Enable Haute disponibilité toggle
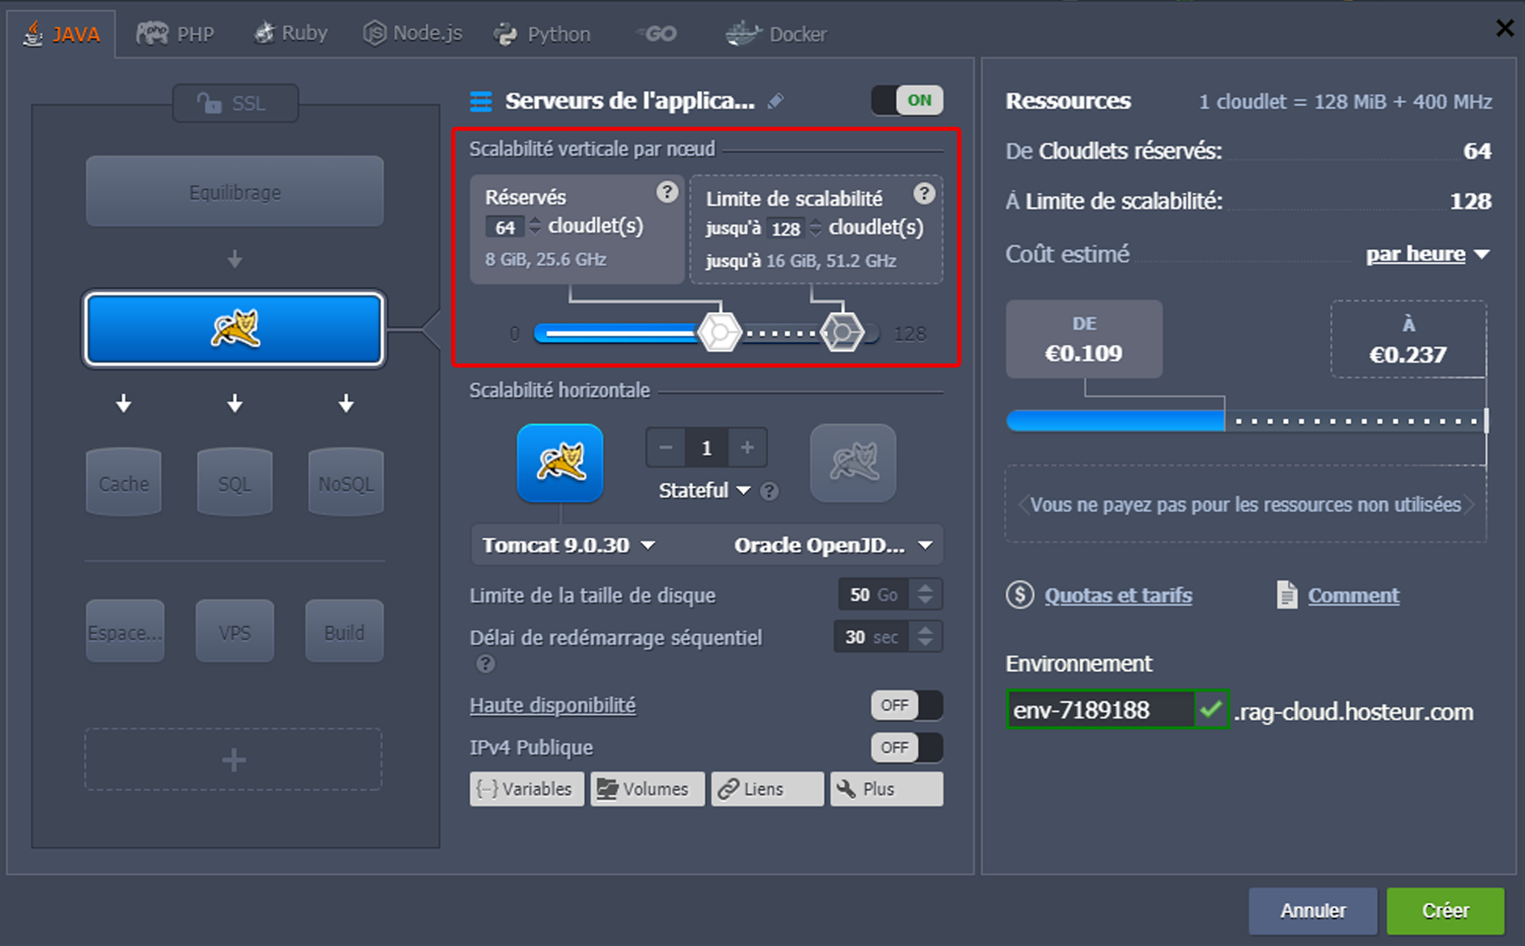The height and width of the screenshot is (946, 1525). tap(906, 705)
